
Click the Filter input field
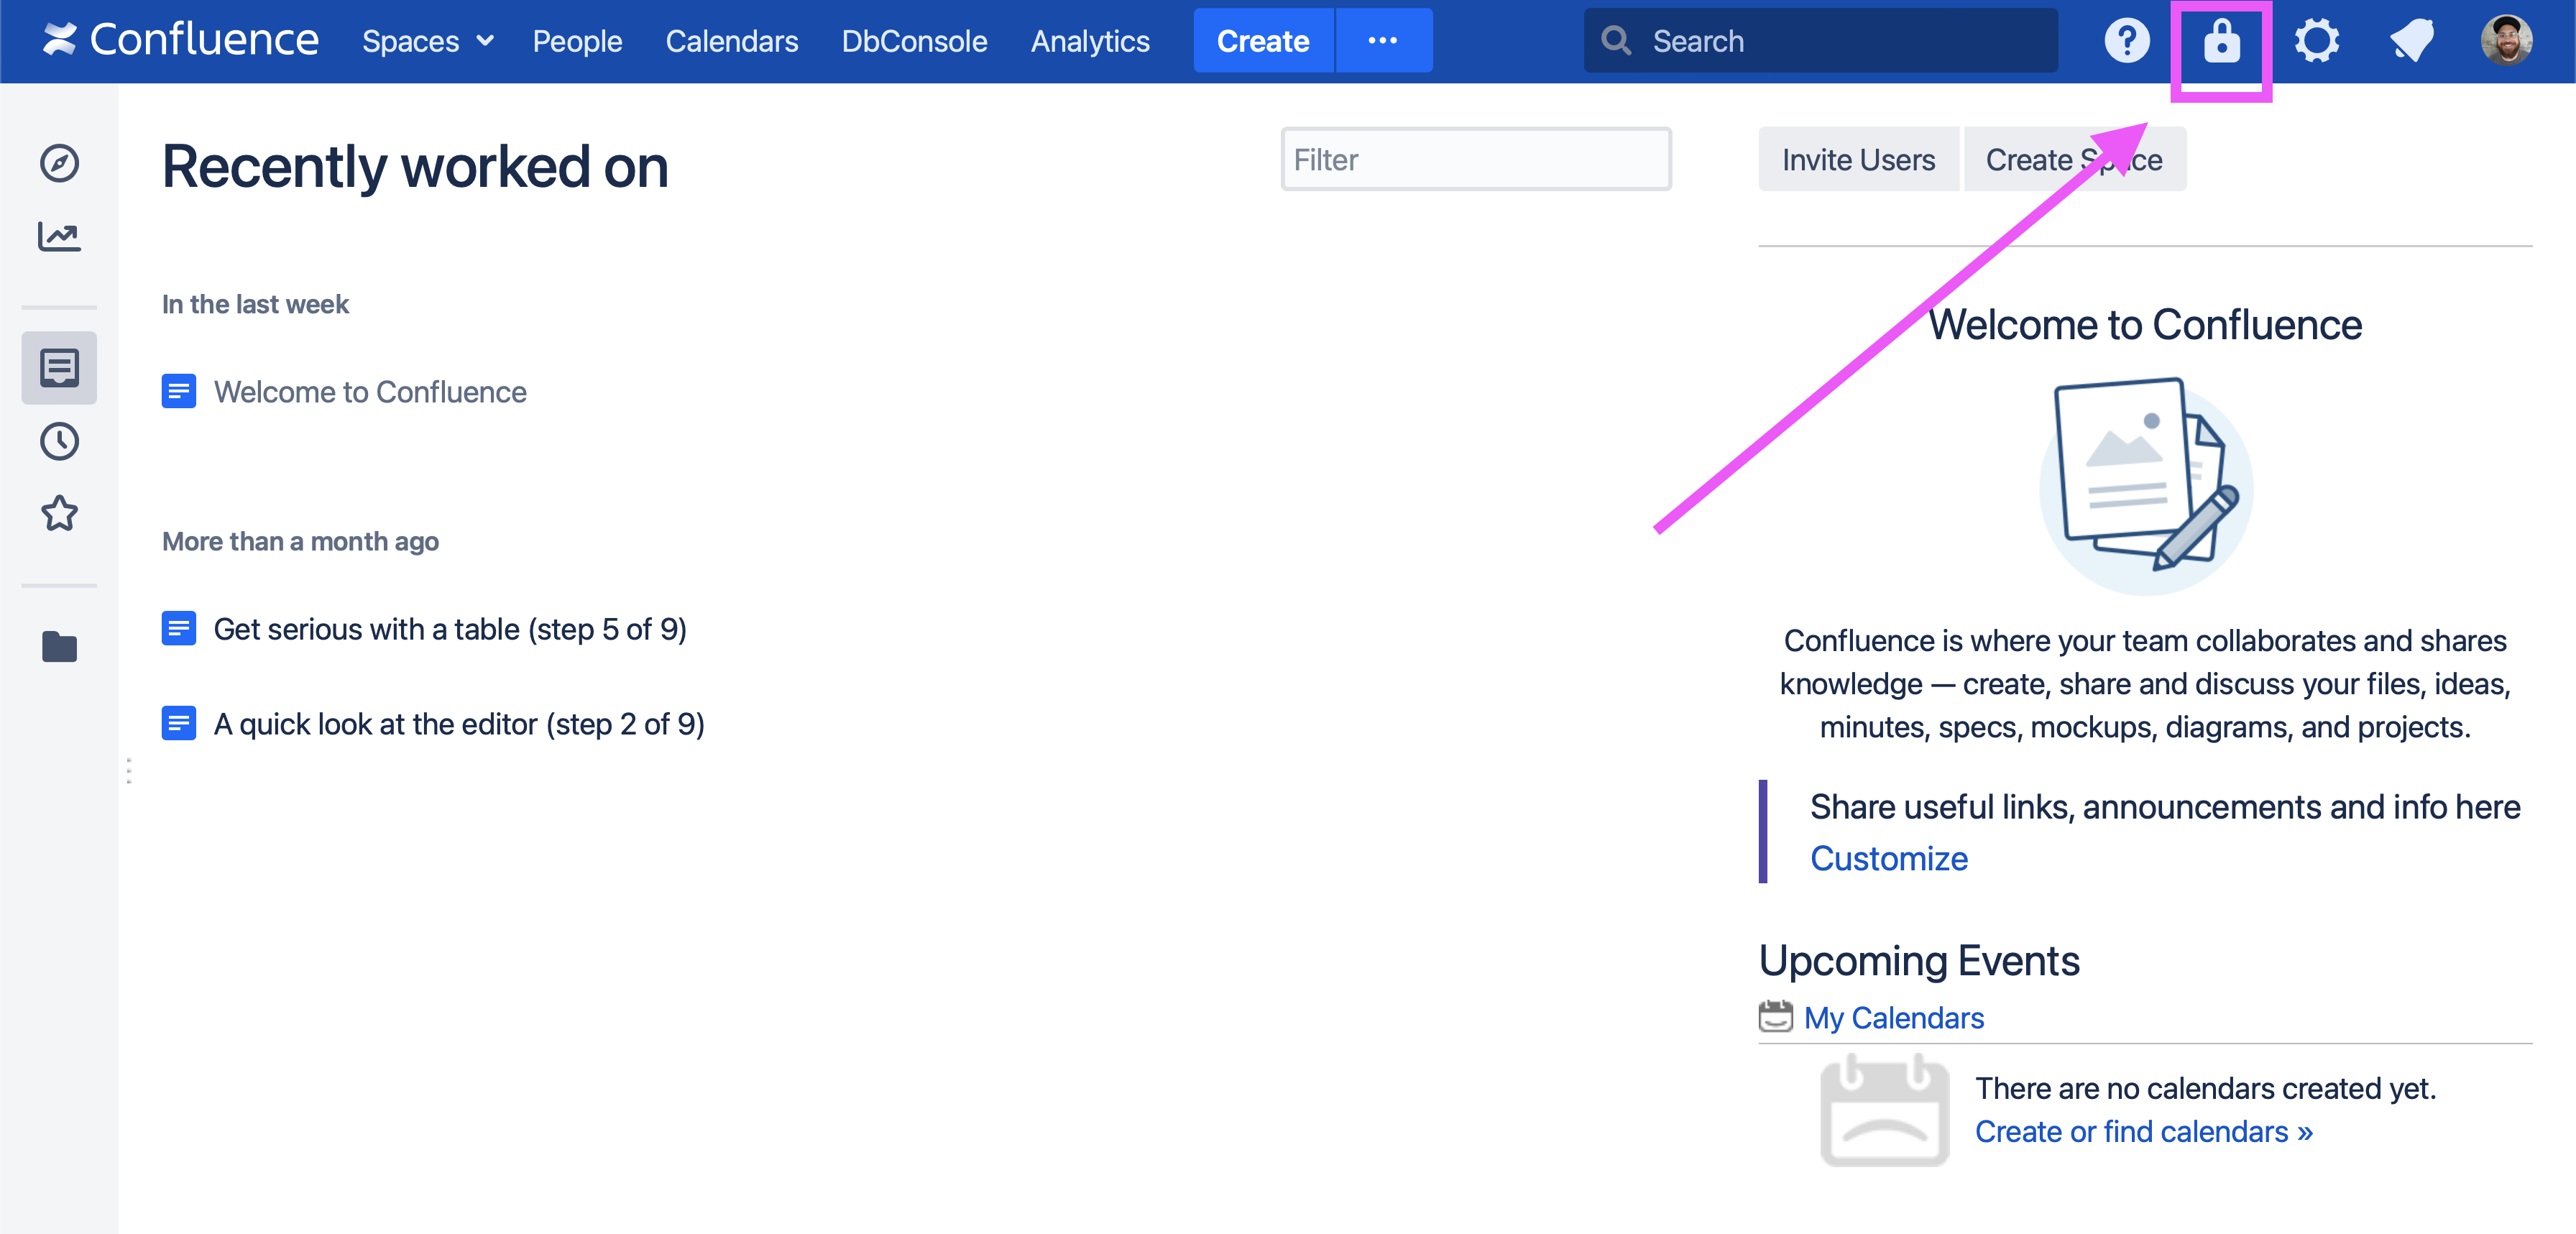click(1475, 160)
